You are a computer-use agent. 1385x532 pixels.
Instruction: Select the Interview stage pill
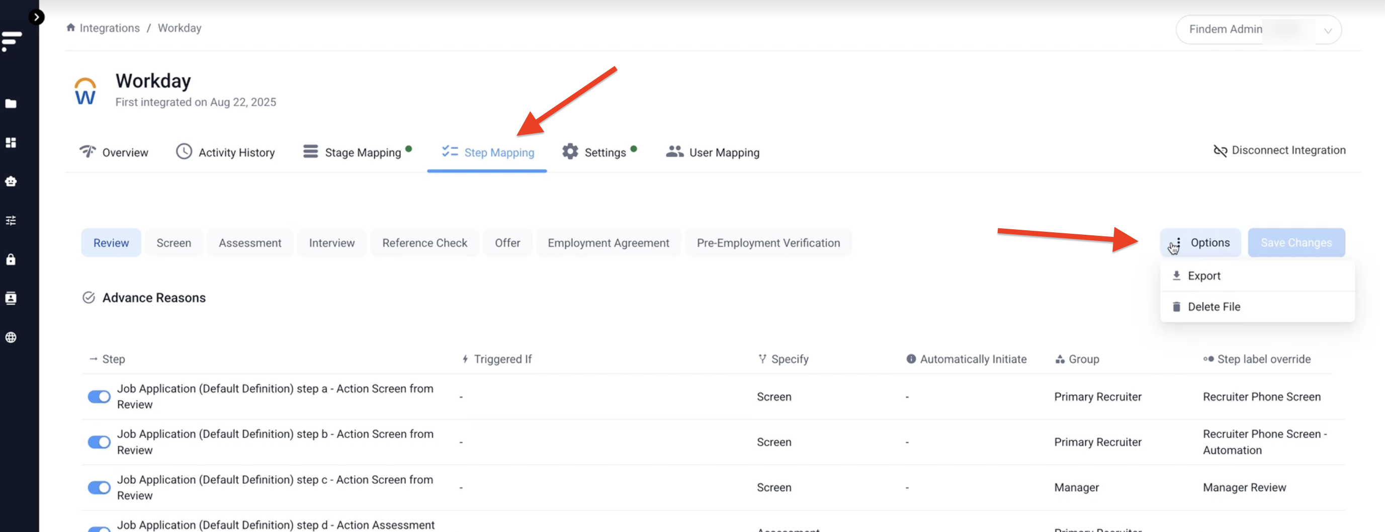pyautogui.click(x=332, y=243)
